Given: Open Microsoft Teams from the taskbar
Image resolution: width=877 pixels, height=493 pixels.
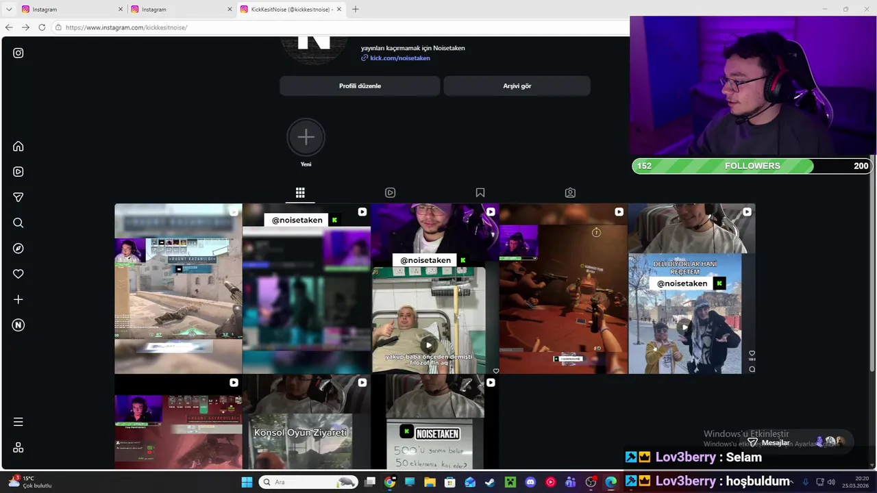Looking at the screenshot, I should (x=571, y=482).
